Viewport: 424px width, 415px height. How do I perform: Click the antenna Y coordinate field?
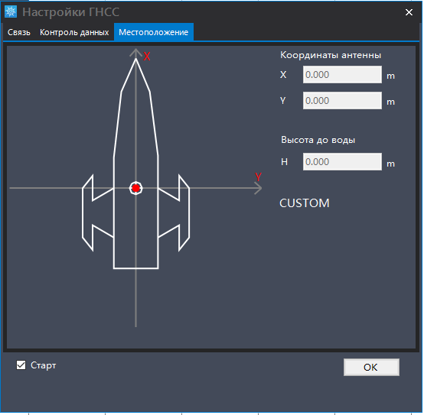tap(342, 101)
